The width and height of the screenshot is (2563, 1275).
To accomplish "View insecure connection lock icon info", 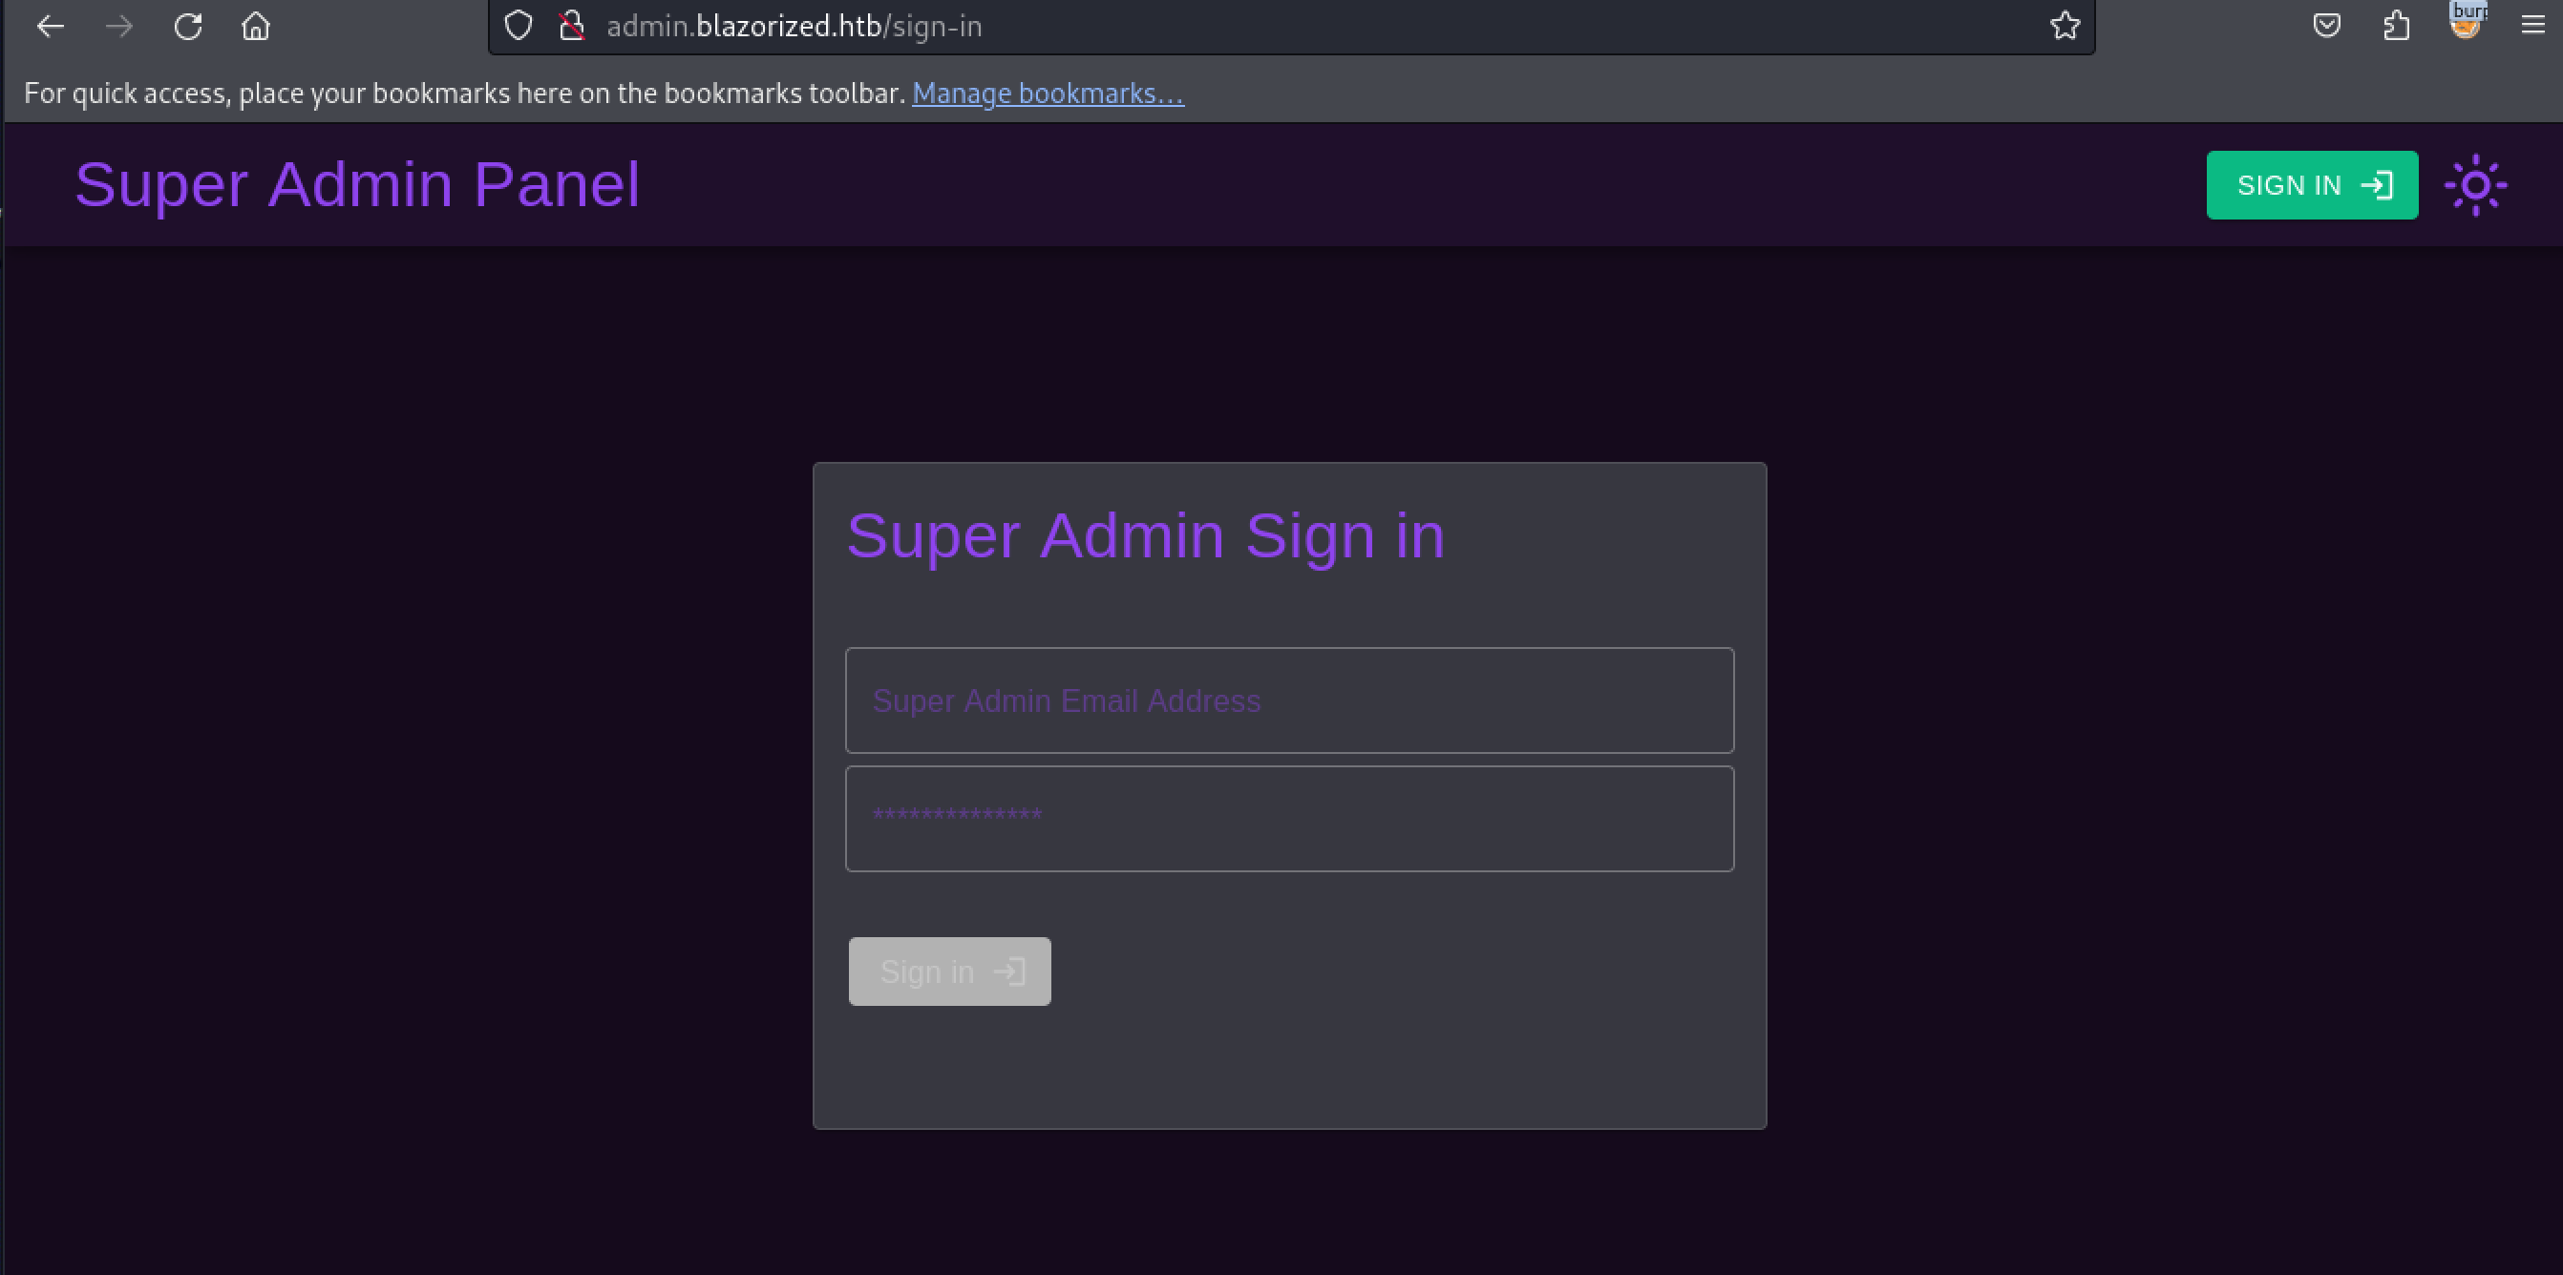I will tap(571, 26).
